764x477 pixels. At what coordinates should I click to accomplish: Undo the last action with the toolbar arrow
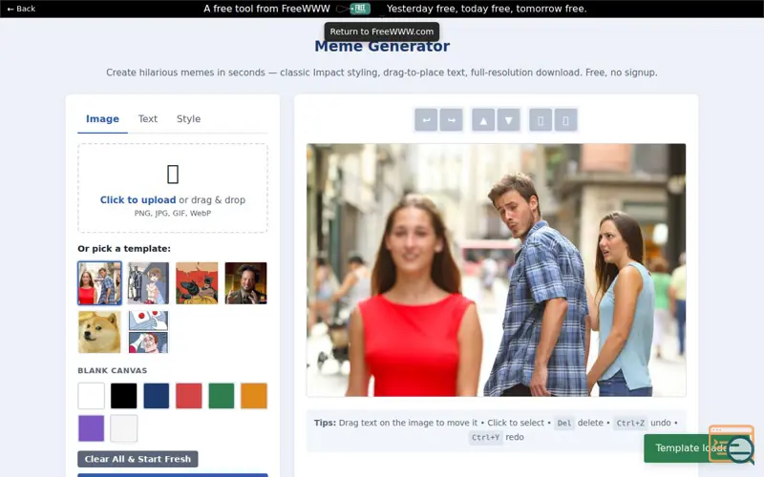[426, 120]
